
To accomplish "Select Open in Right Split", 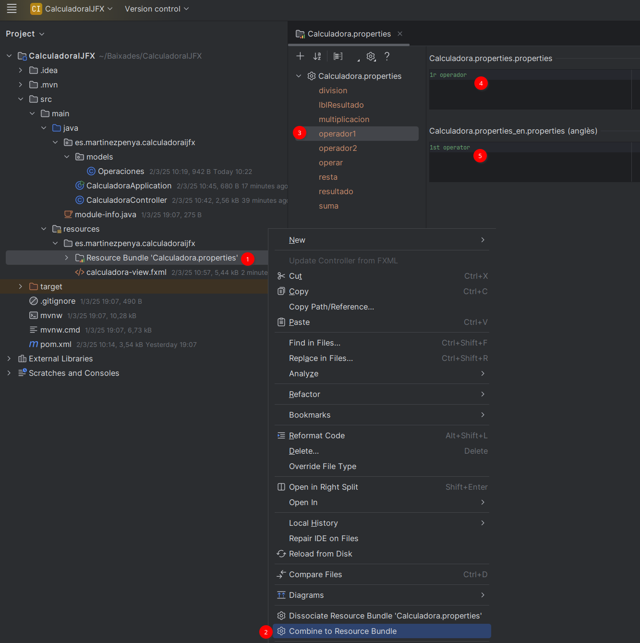I will pos(323,487).
